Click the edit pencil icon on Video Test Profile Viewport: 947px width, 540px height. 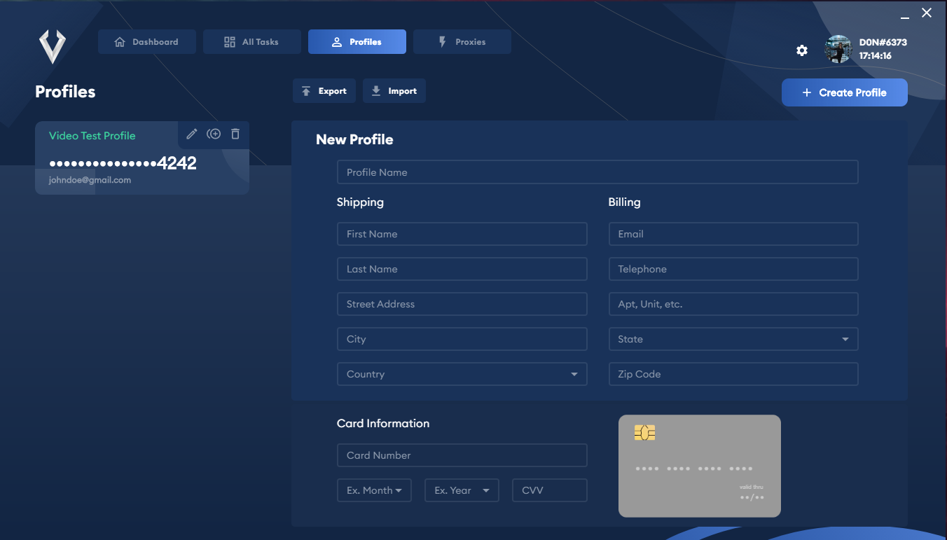coord(192,134)
